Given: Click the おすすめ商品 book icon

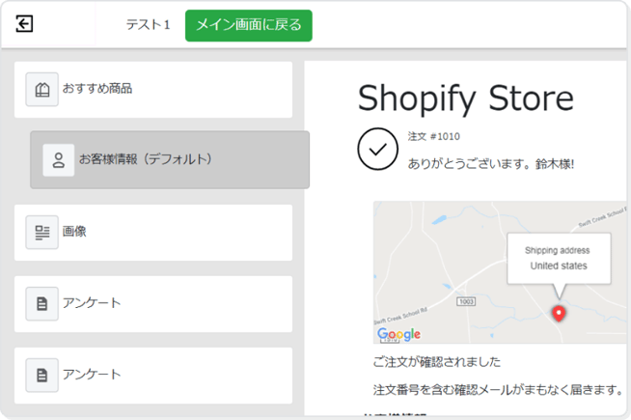Looking at the screenshot, I should [x=41, y=90].
